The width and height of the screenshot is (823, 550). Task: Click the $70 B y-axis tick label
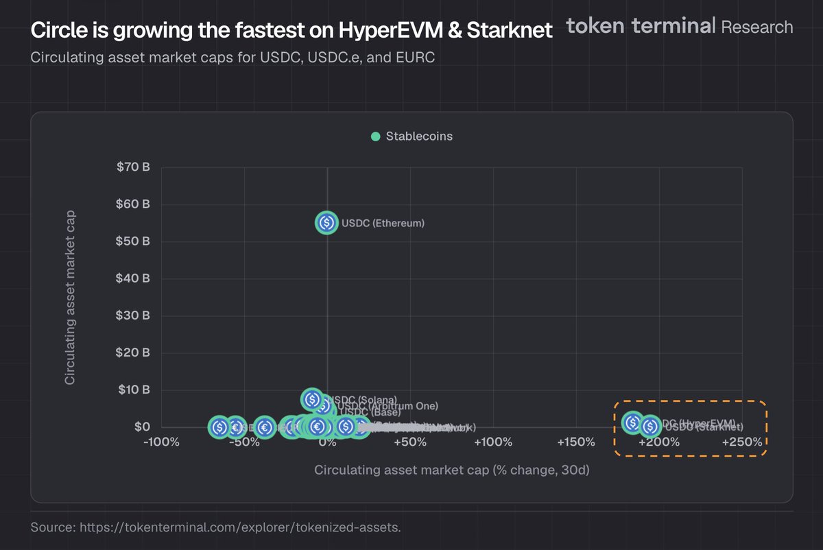coord(133,167)
